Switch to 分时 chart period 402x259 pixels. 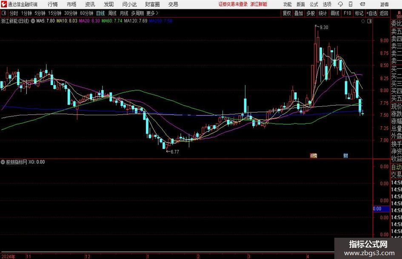(x=14, y=13)
